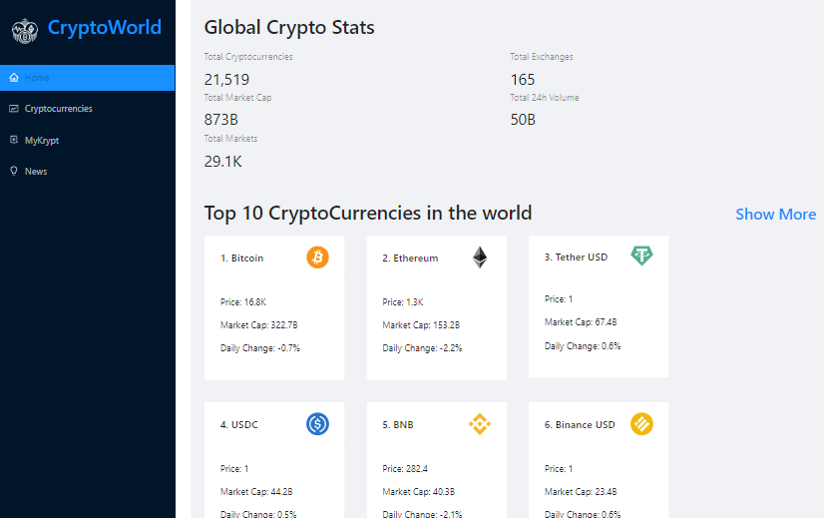Click the Bitcoin orange coin icon
824x518 pixels.
pos(317,258)
